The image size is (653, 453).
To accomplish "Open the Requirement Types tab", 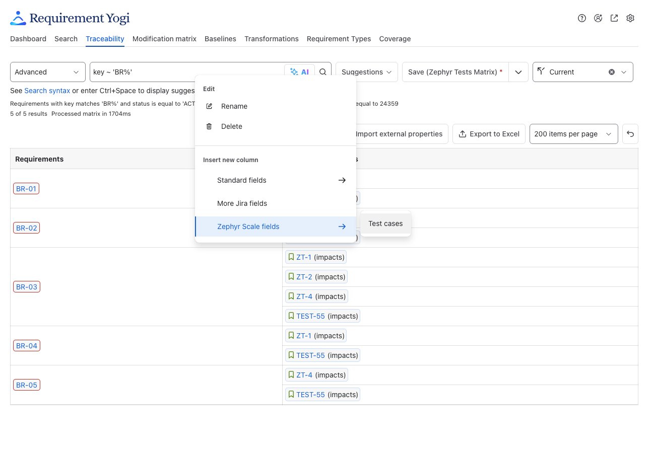I will (339, 39).
